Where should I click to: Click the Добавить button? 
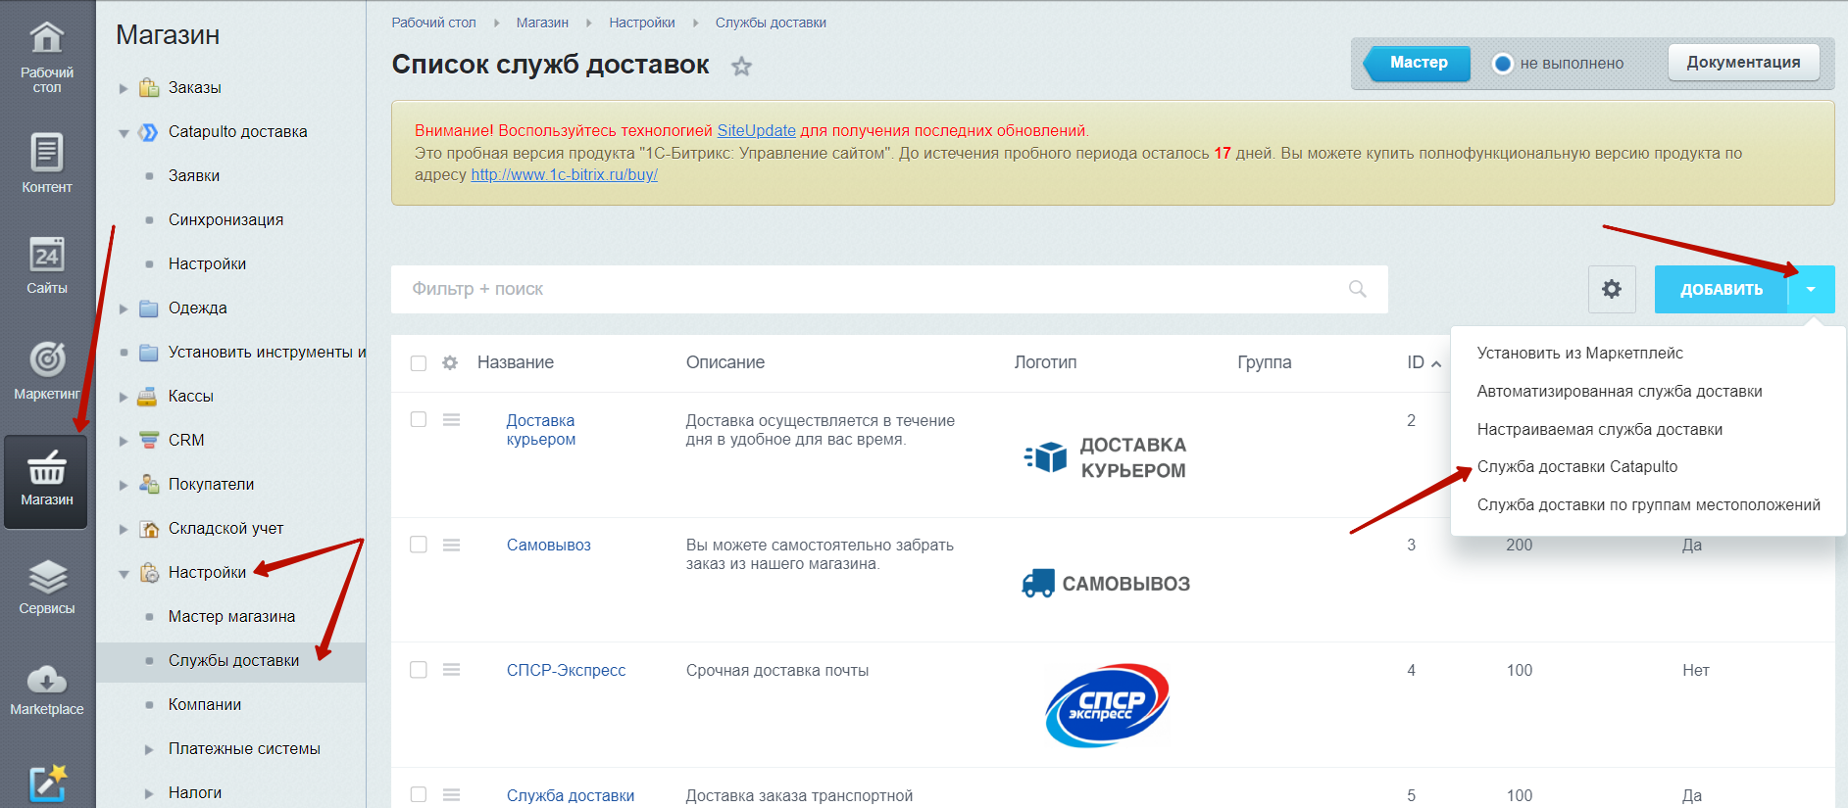tap(1722, 289)
